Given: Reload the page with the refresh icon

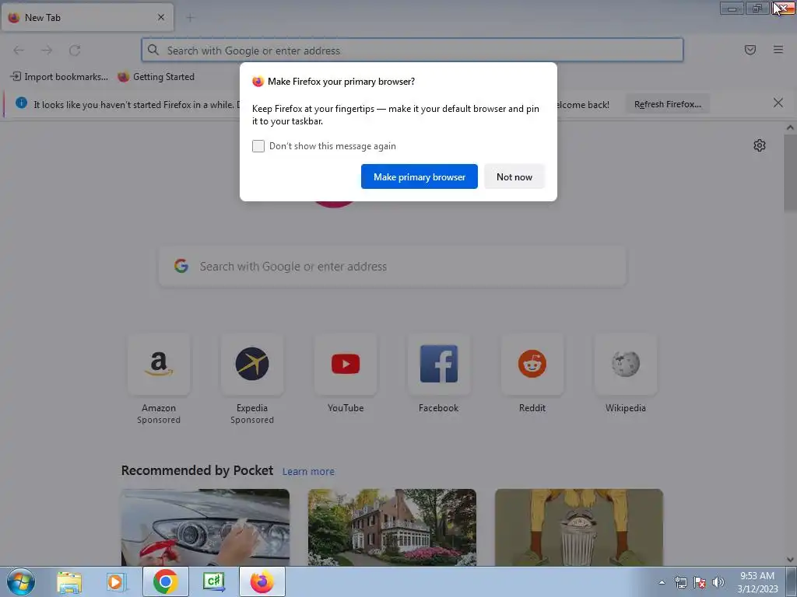Looking at the screenshot, I should point(75,51).
